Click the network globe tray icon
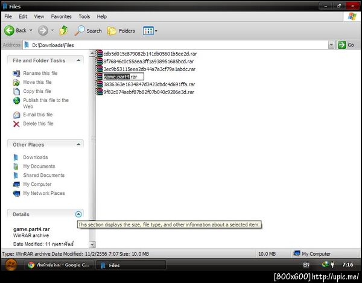The height and width of the screenshot is (283, 362). click(x=326, y=264)
